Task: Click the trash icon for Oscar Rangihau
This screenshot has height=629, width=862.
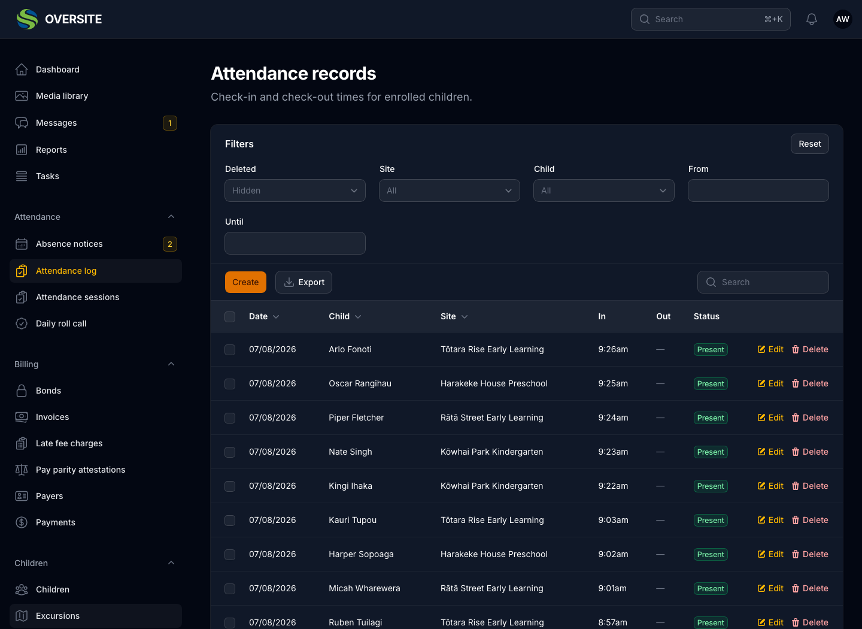Action: 796,383
